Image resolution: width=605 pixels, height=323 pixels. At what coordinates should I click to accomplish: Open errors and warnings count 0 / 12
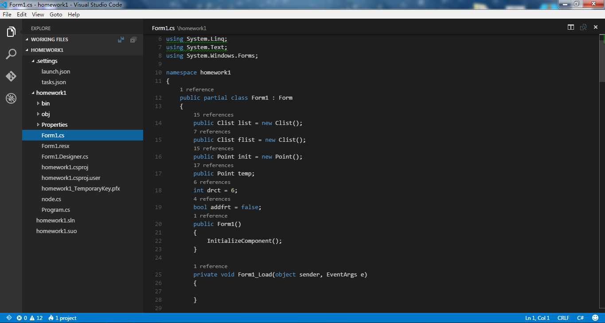pos(30,318)
